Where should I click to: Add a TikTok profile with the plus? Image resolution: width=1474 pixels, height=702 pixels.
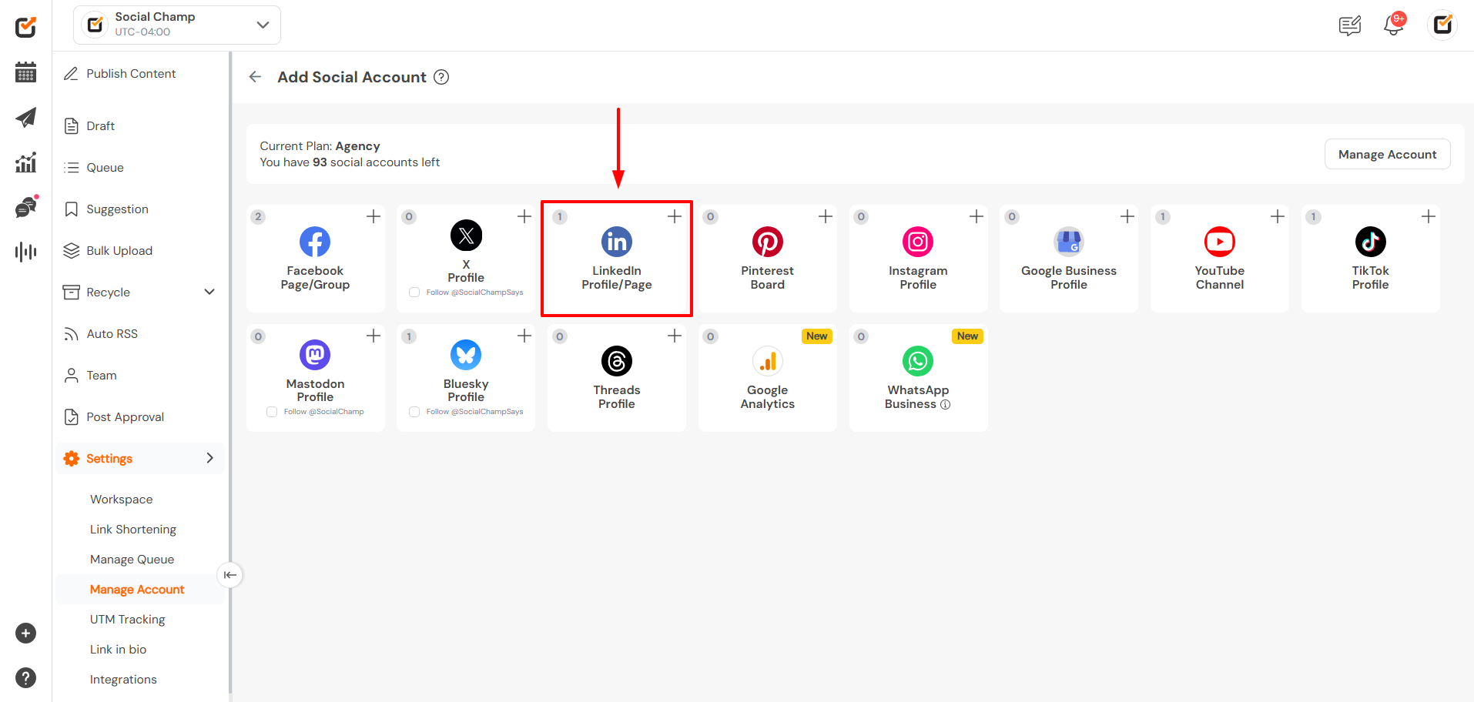pyautogui.click(x=1429, y=216)
